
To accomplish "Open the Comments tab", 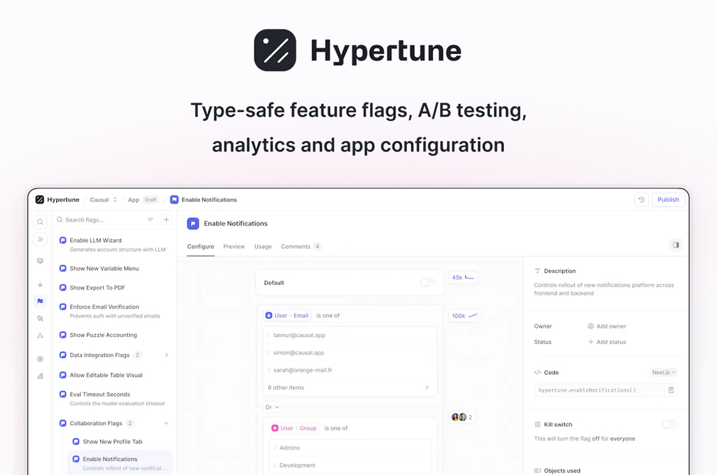I will [x=301, y=246].
